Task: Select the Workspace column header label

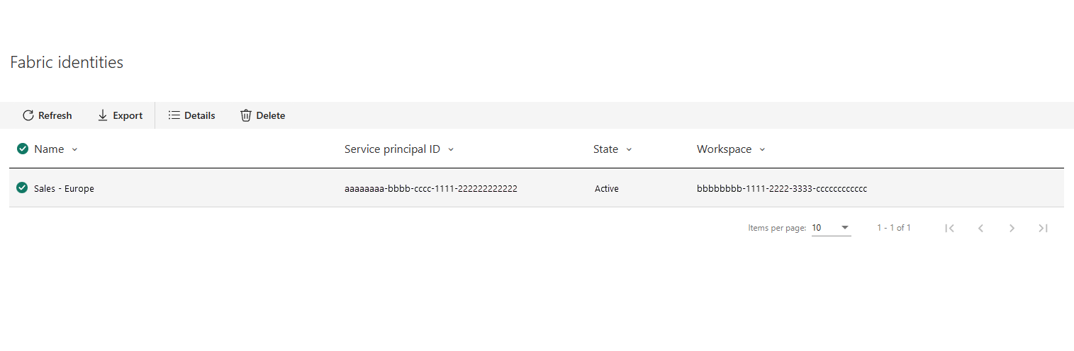Action: (724, 149)
